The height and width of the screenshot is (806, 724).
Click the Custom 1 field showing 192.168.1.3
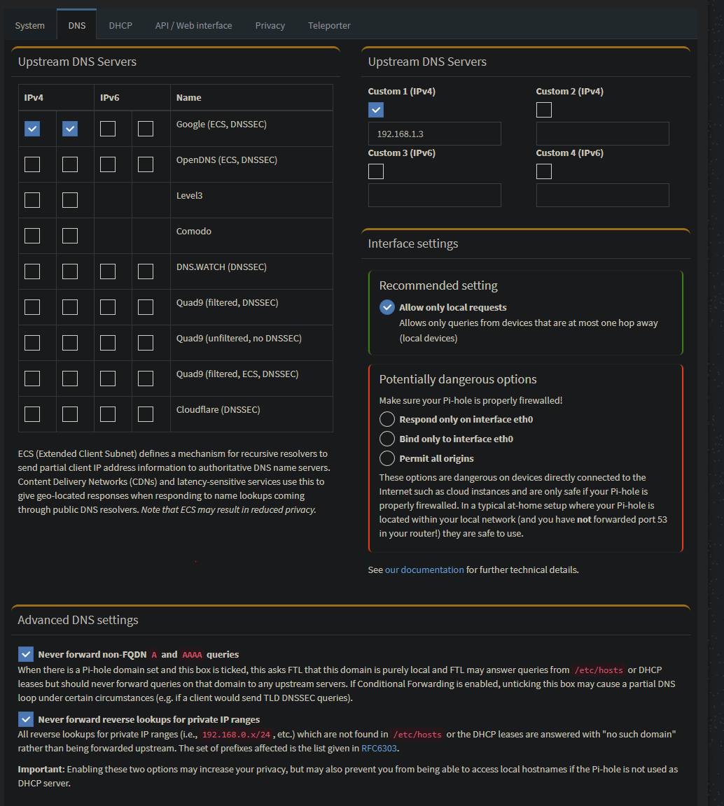[434, 134]
